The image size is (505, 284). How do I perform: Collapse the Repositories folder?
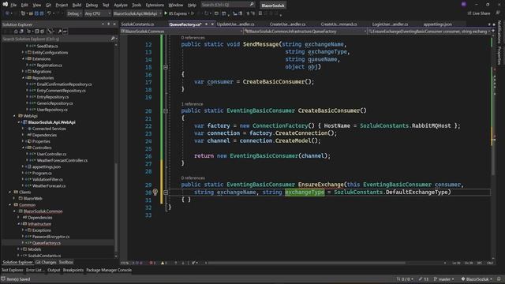[x=23, y=77]
